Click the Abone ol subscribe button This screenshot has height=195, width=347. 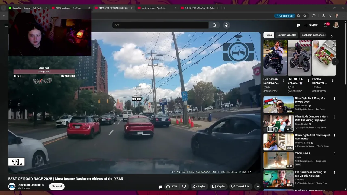click(57, 186)
